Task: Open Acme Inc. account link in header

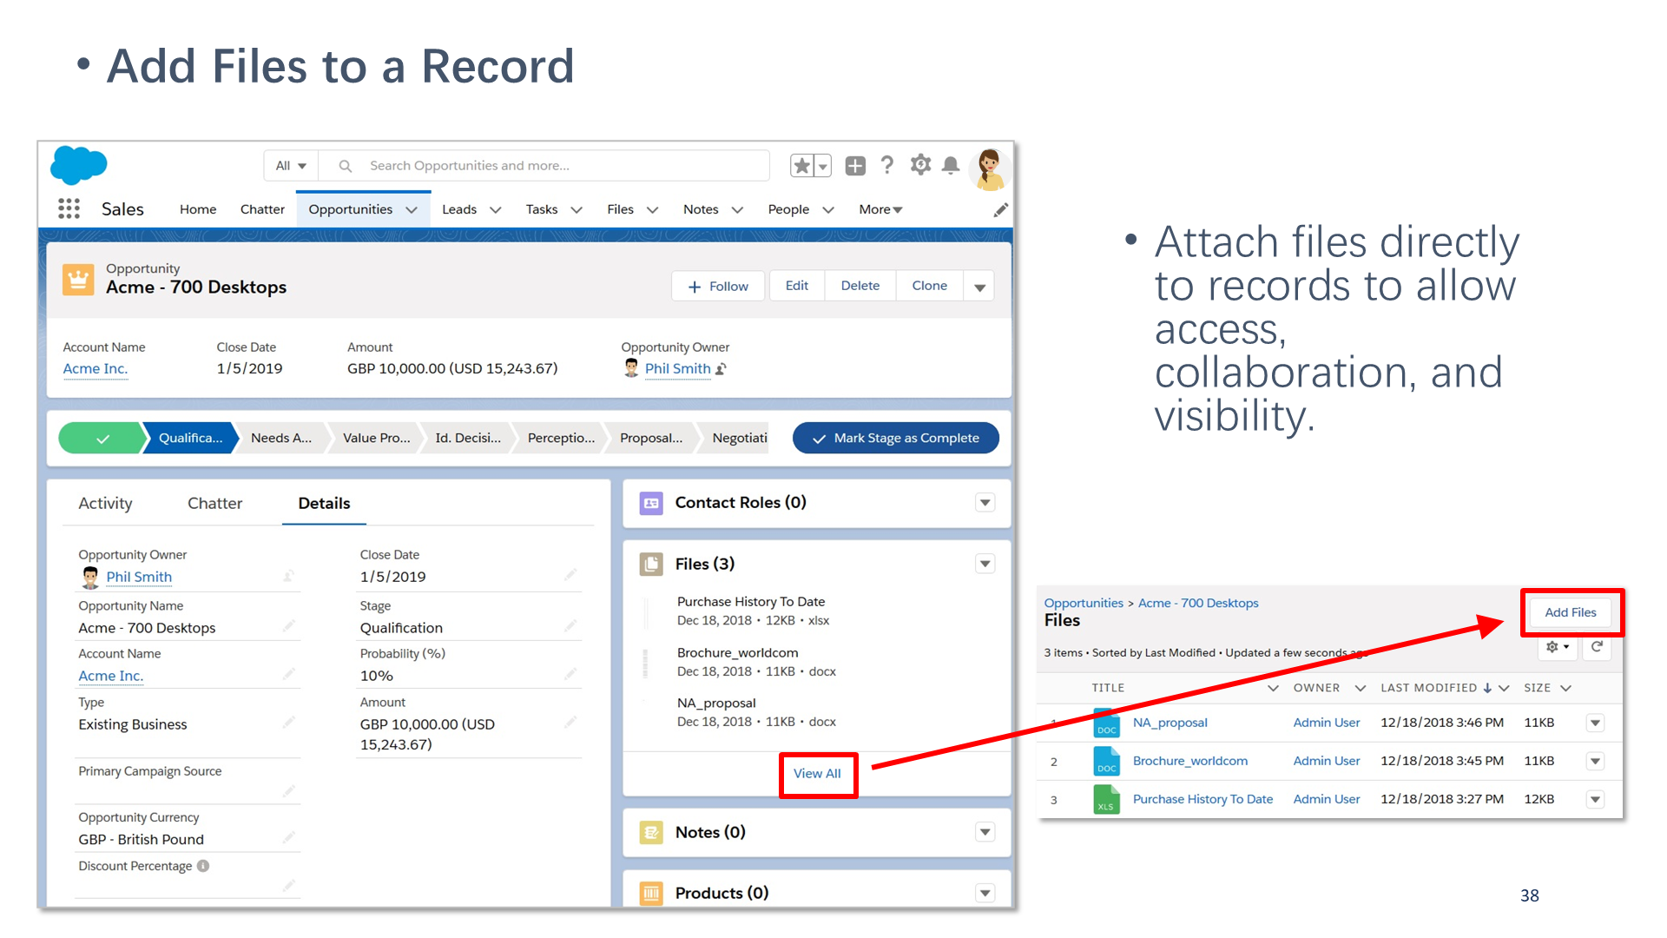Action: tap(96, 368)
